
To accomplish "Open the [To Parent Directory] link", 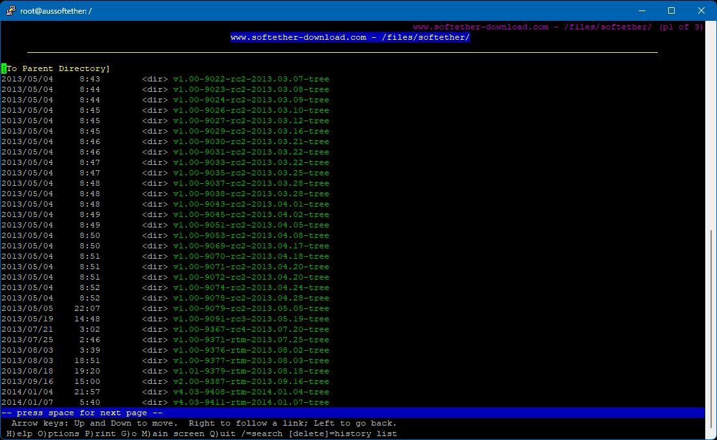I will (55, 68).
